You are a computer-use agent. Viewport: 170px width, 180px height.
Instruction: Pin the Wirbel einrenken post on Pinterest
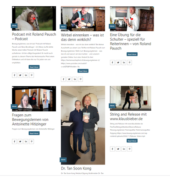pos(80,79)
